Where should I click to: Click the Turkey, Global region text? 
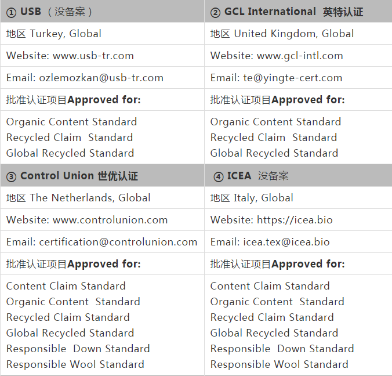pos(66,34)
